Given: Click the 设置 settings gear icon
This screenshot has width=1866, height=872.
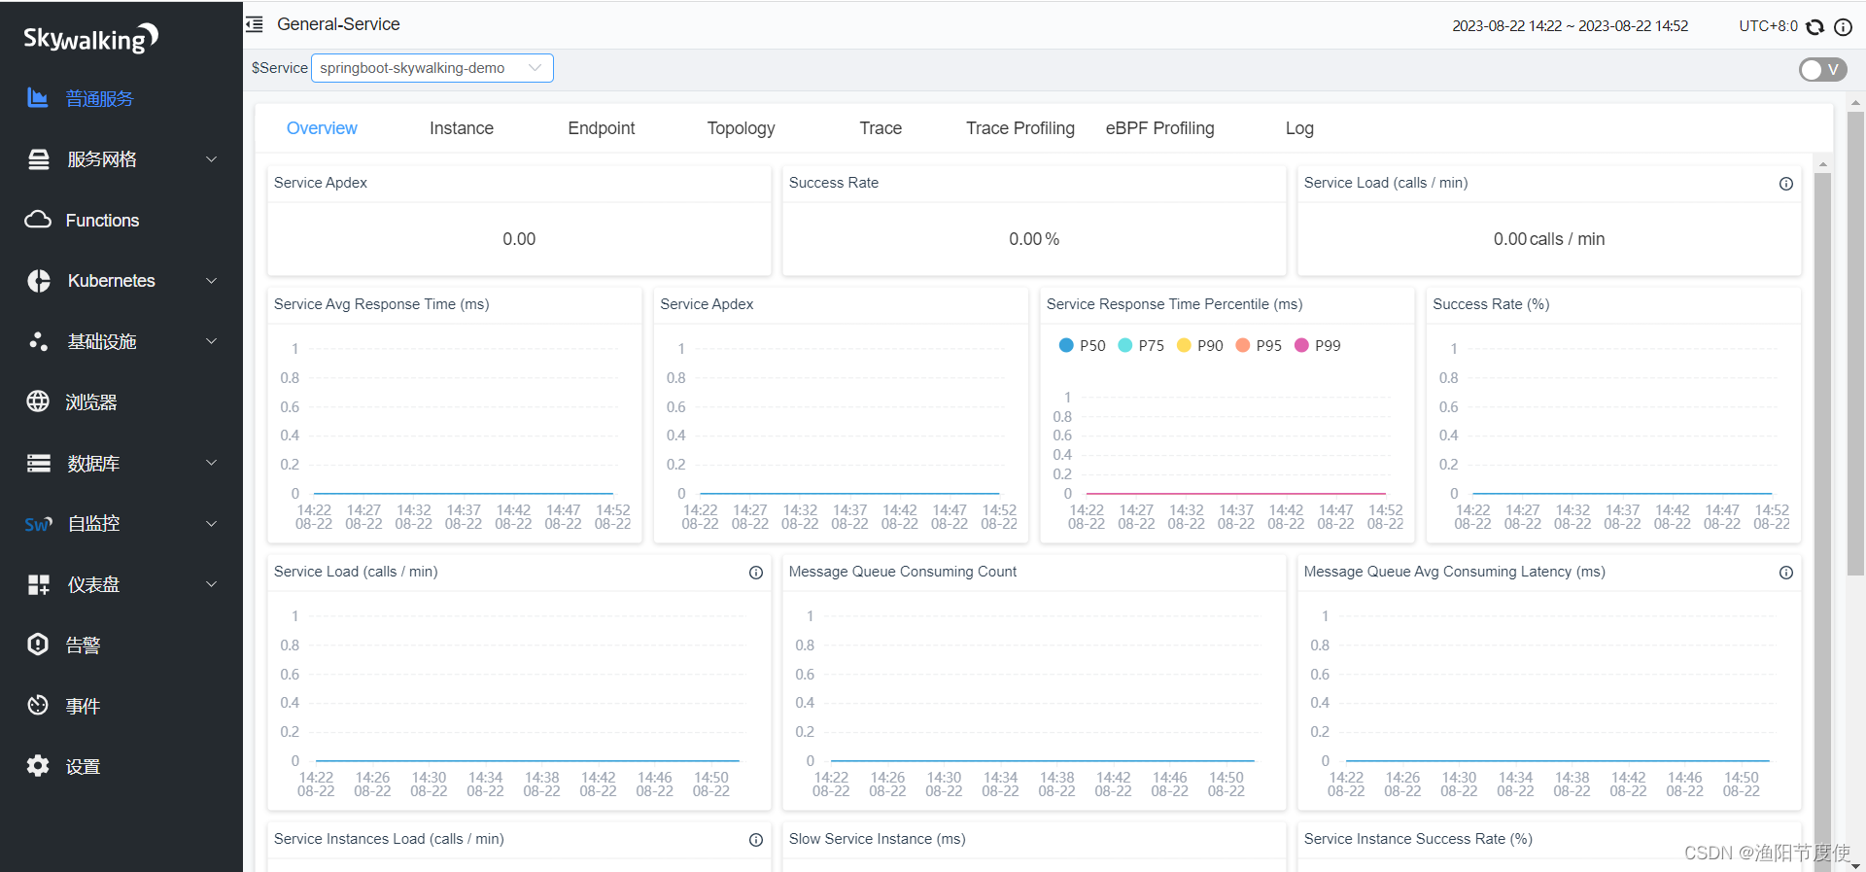Looking at the screenshot, I should click(x=38, y=766).
